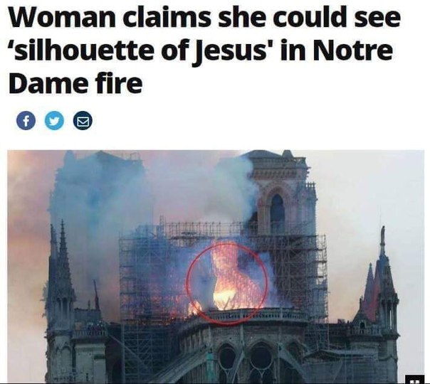Share the article on Facebook
Screen dimensions: 430x384
coord(26,120)
